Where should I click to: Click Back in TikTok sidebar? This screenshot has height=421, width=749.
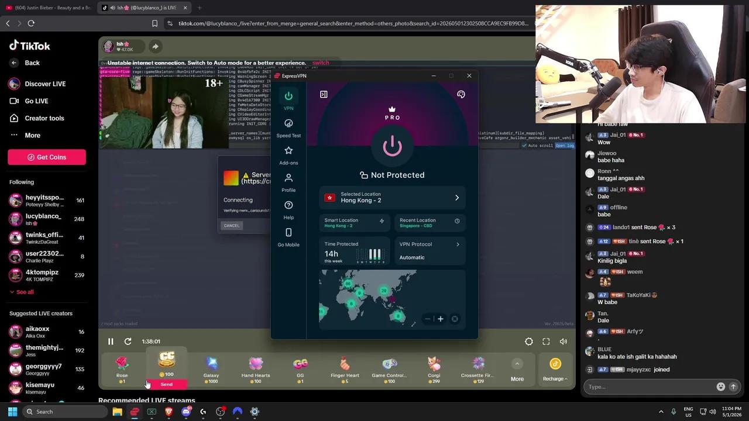coord(25,63)
